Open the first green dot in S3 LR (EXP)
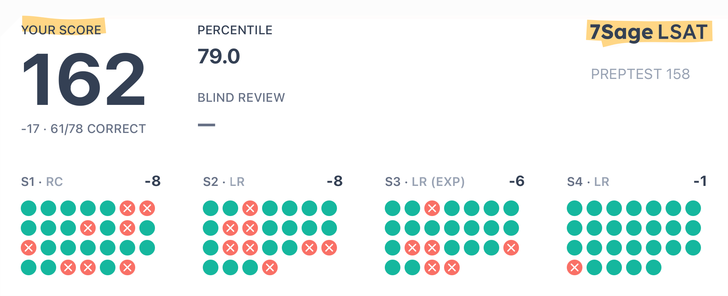The height and width of the screenshot is (296, 728). point(392,208)
